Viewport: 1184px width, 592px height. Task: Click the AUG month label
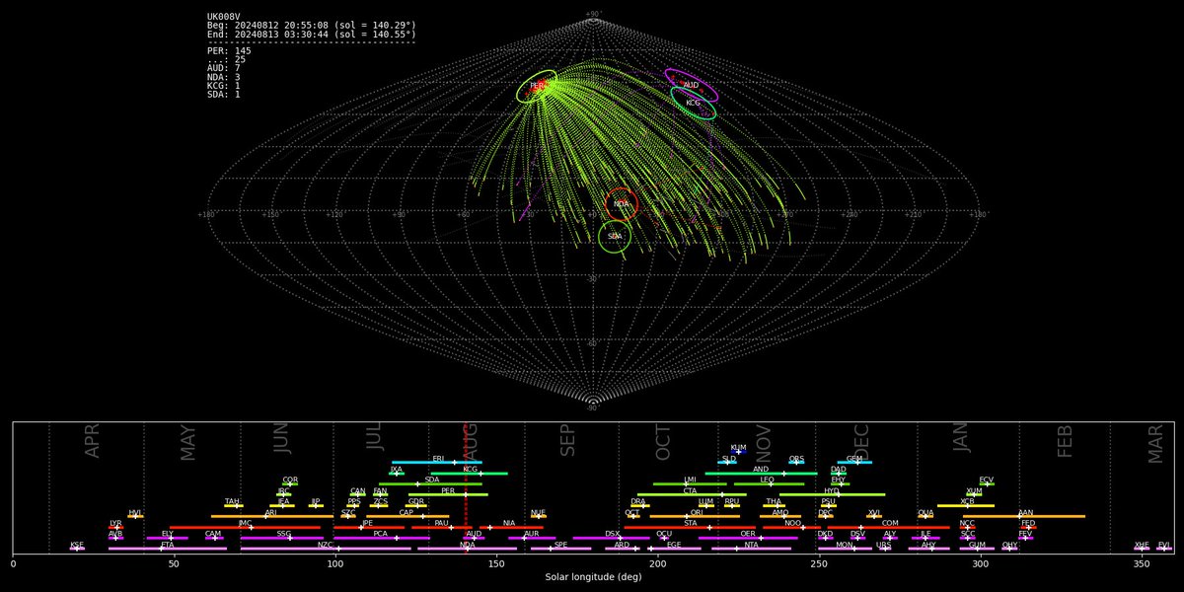[x=471, y=437]
